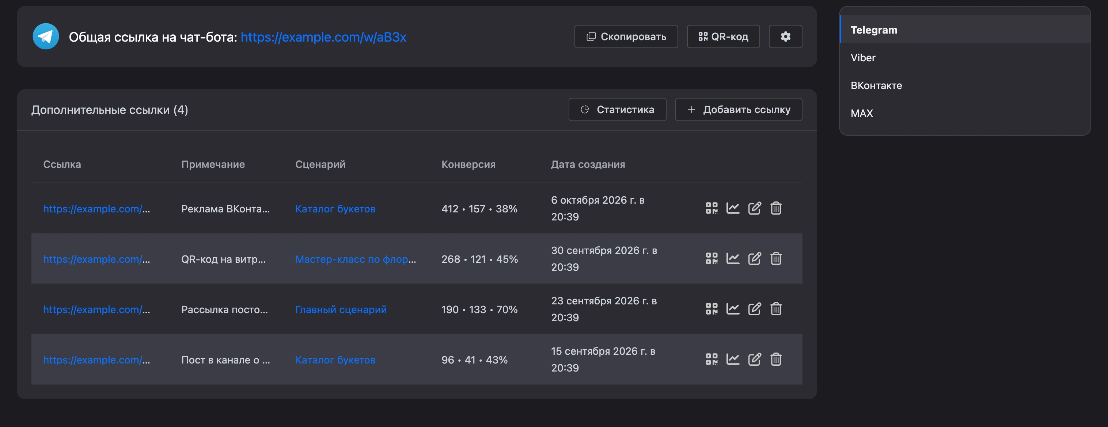
Task: Open Мастер-класс по флор... scenario link
Action: point(356,259)
